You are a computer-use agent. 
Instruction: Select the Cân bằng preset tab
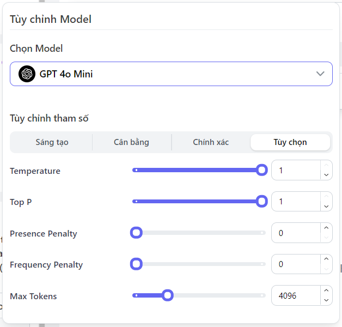click(131, 142)
